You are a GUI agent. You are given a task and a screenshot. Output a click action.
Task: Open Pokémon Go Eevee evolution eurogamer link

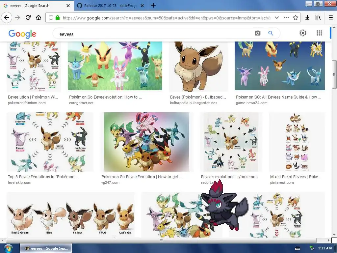click(x=105, y=97)
